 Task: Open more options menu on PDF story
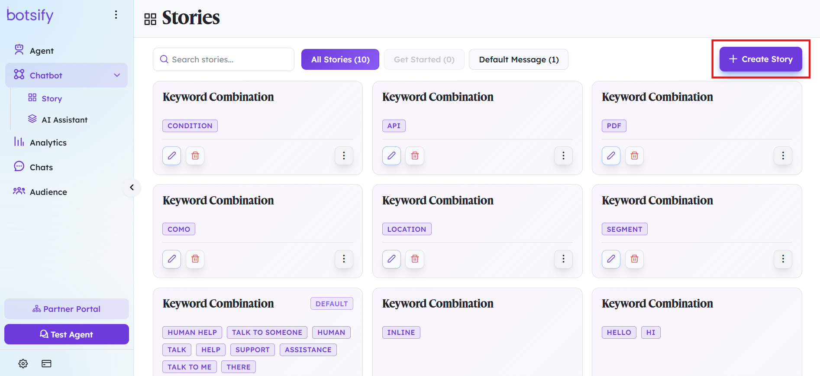click(x=783, y=156)
